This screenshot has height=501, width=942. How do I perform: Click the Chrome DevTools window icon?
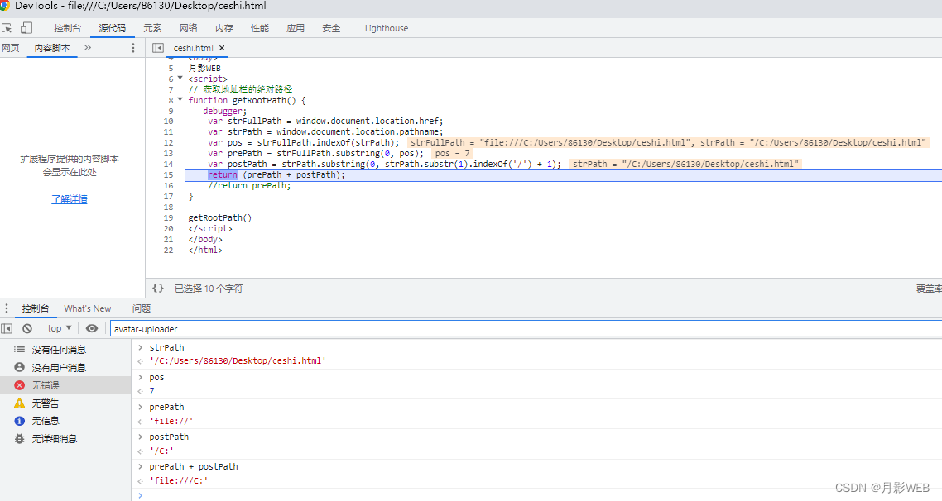pyautogui.click(x=5, y=6)
